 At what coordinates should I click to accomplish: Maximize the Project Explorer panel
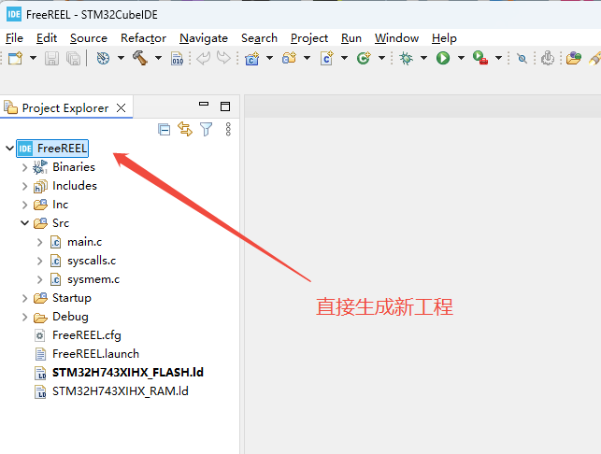(x=225, y=106)
